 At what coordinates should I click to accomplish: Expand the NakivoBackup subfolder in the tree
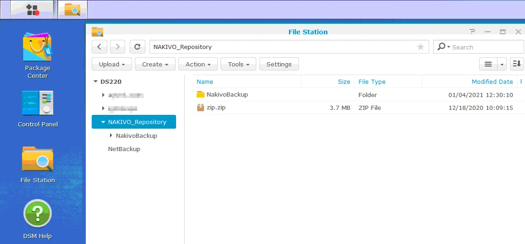(111, 136)
